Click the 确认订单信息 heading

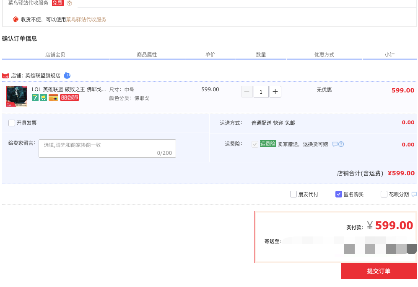point(19,38)
